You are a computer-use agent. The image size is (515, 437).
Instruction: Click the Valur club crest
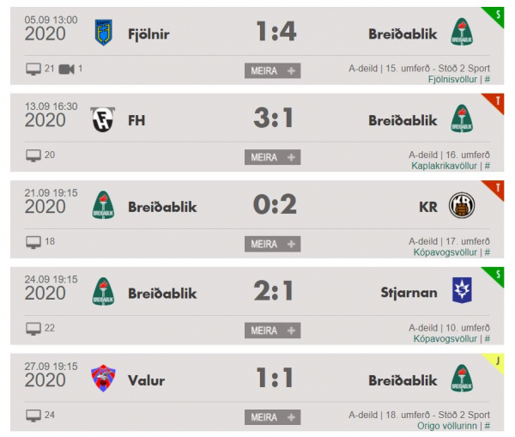tap(103, 378)
